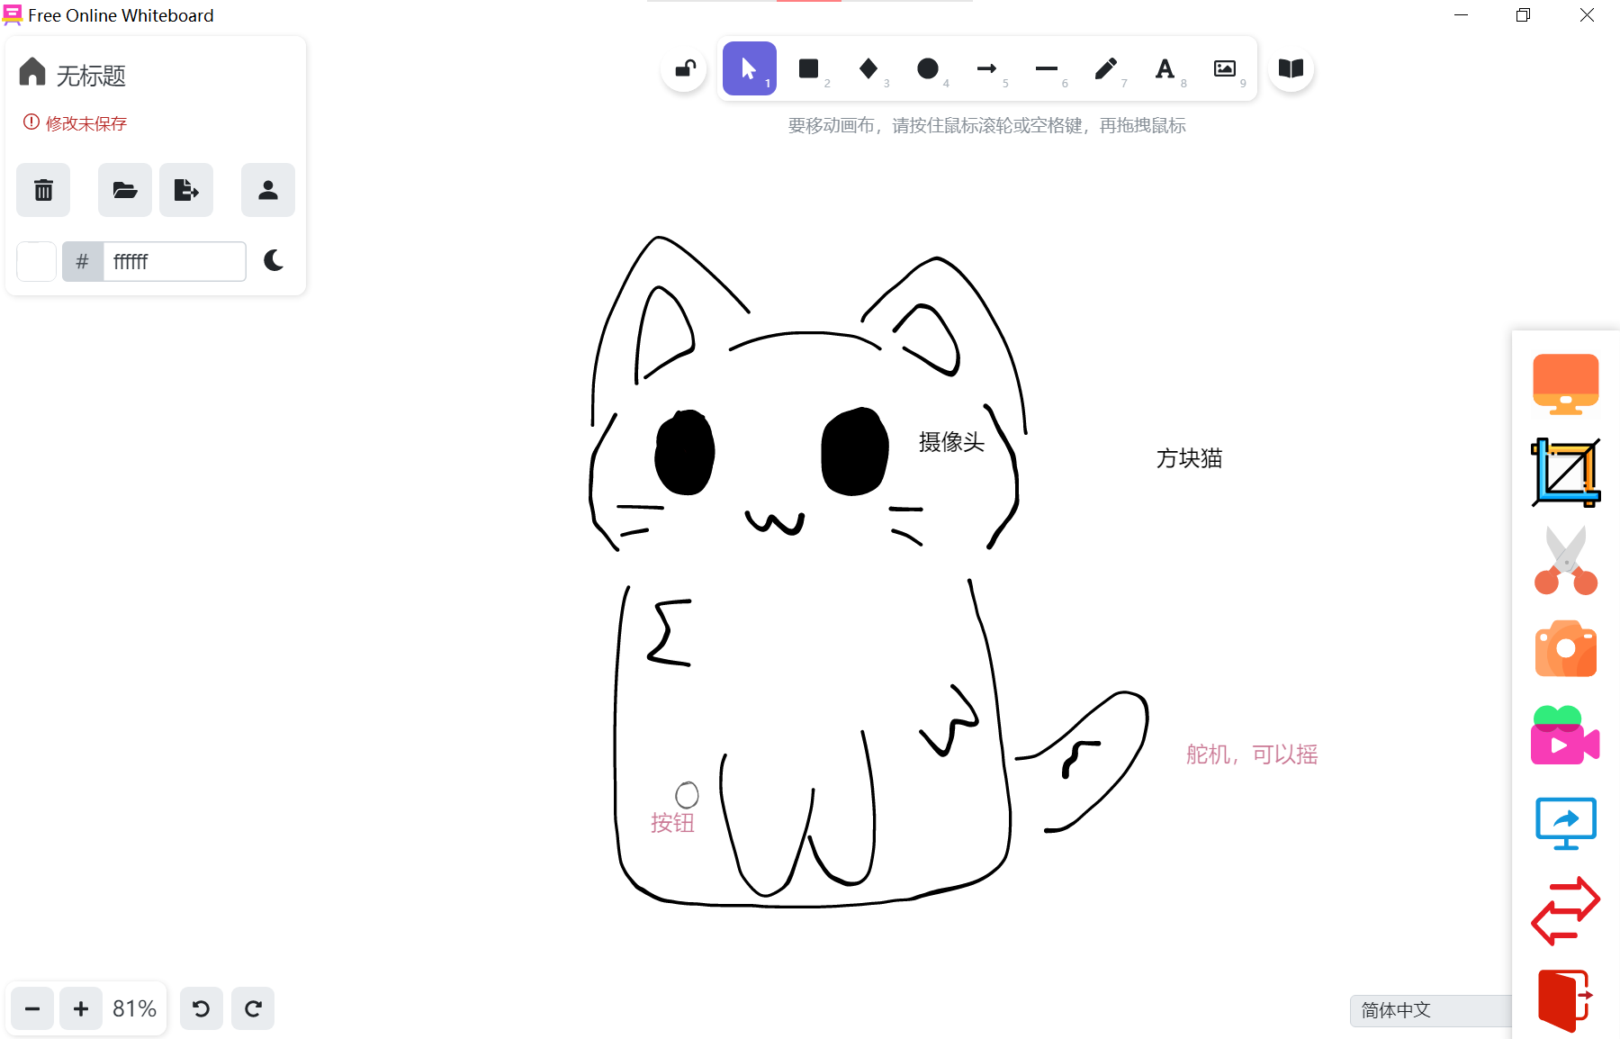Toggle the canvas lock icon

click(685, 68)
